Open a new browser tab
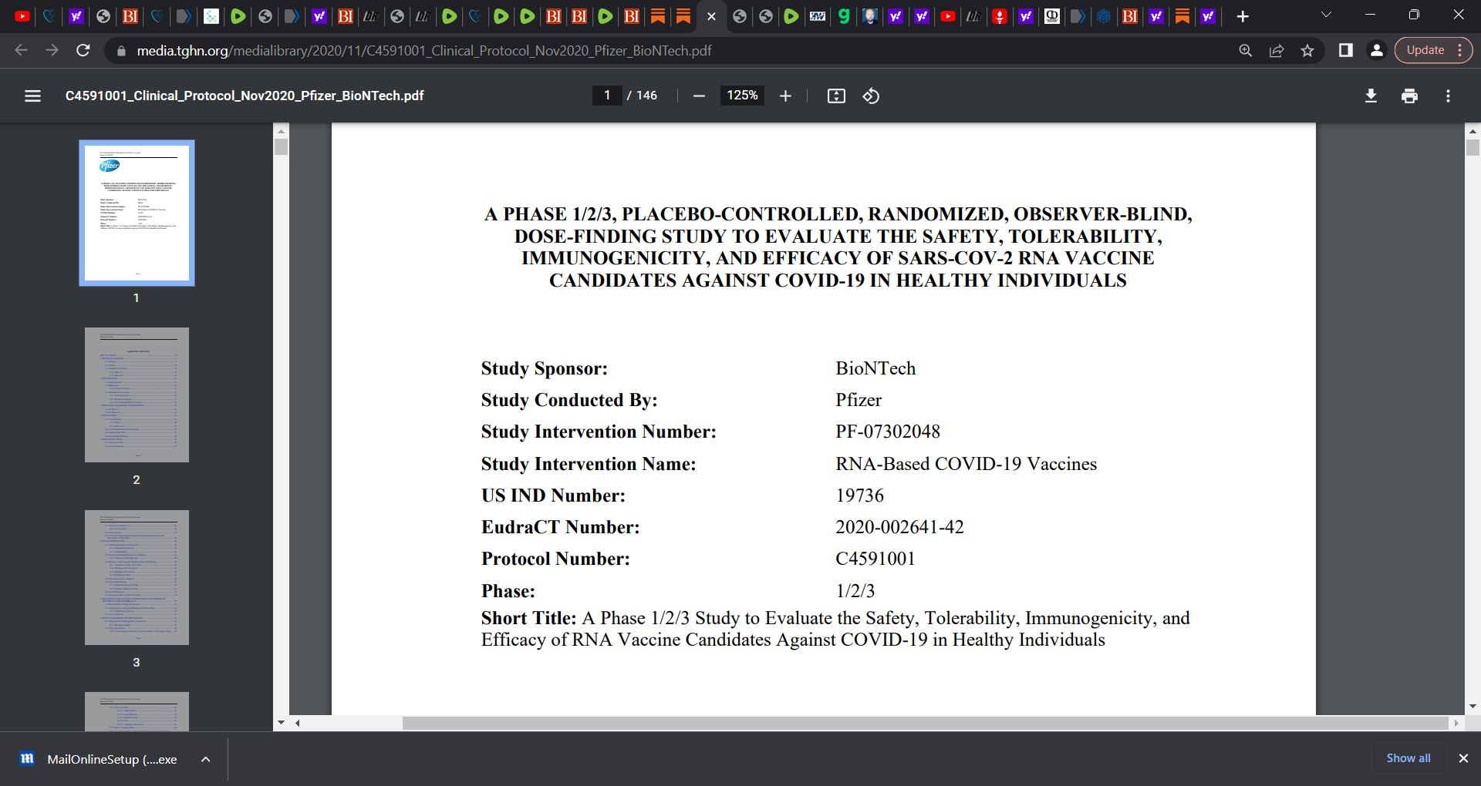Screen dimensions: 1481x786 click(x=1243, y=16)
